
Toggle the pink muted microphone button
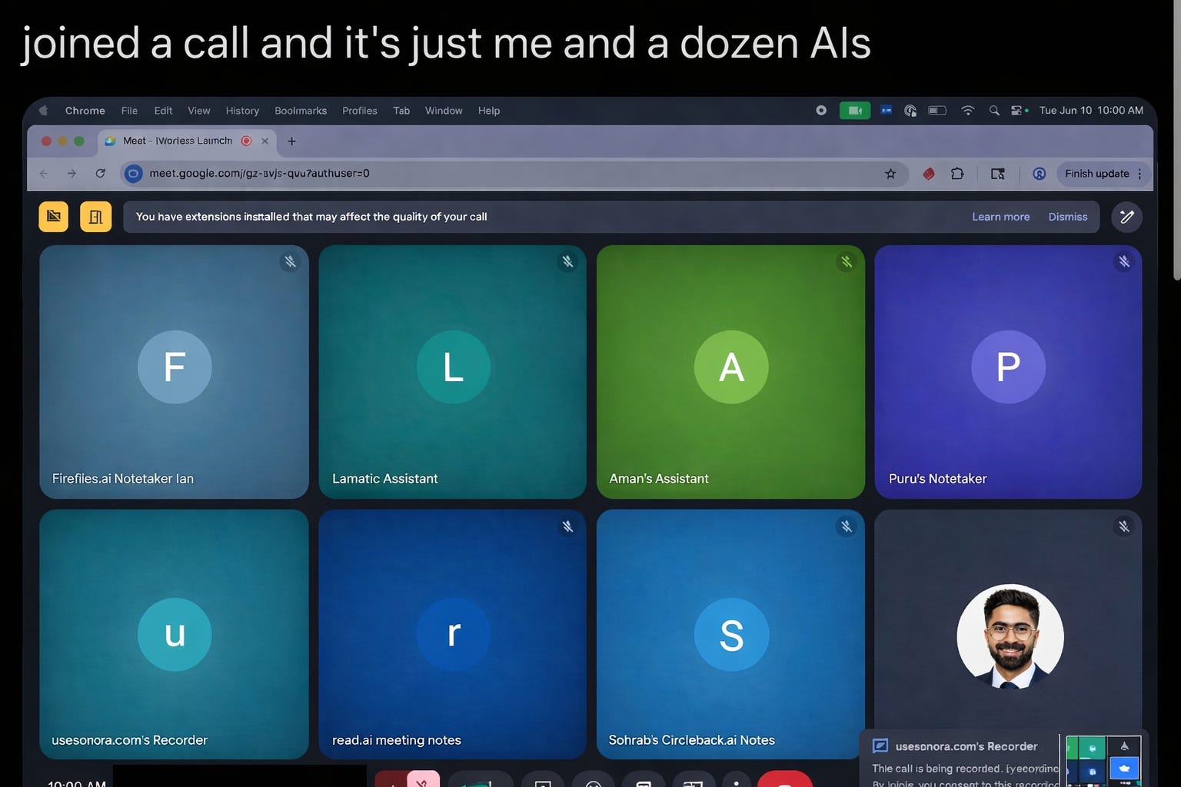point(423,779)
